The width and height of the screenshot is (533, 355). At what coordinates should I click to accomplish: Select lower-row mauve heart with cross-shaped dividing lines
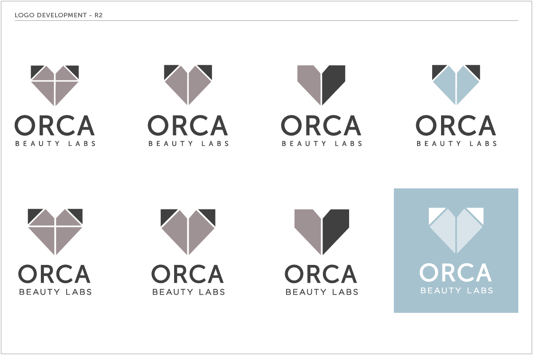(x=55, y=232)
